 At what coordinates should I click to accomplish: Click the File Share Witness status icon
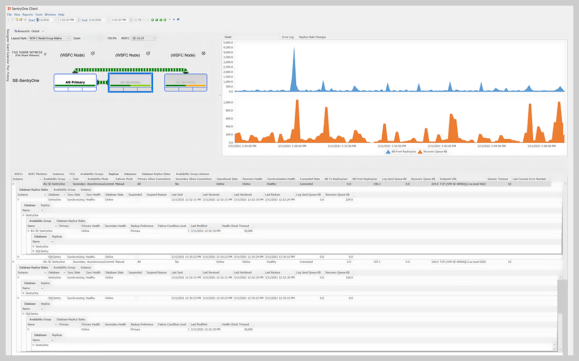[45, 54]
